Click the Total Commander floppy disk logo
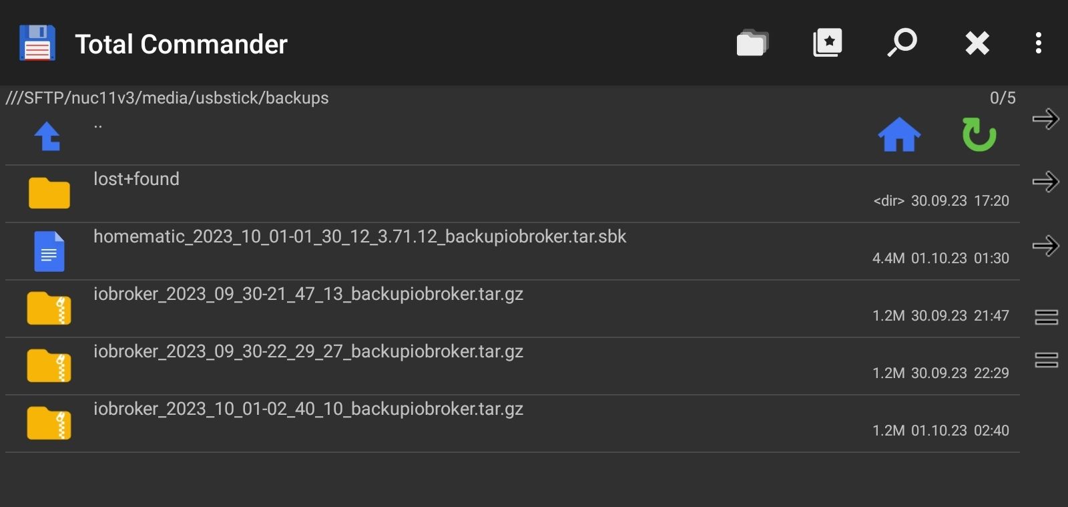Screen dimensions: 1068x507 (37, 43)
